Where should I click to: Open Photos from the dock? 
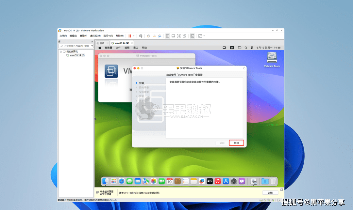[154, 181]
